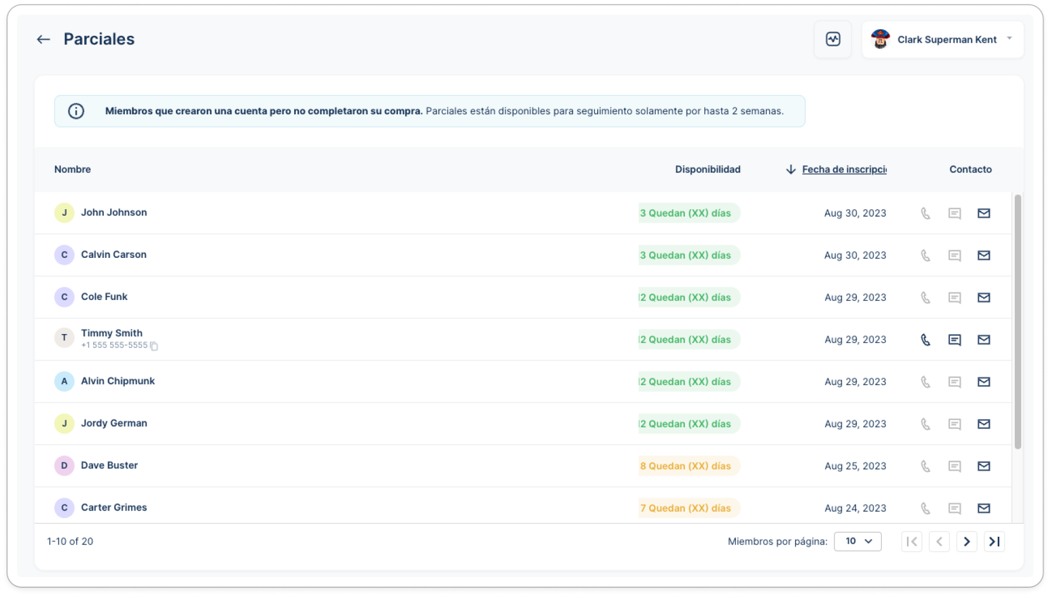Email Jordy German
This screenshot has height=596, width=1050.
tap(984, 424)
